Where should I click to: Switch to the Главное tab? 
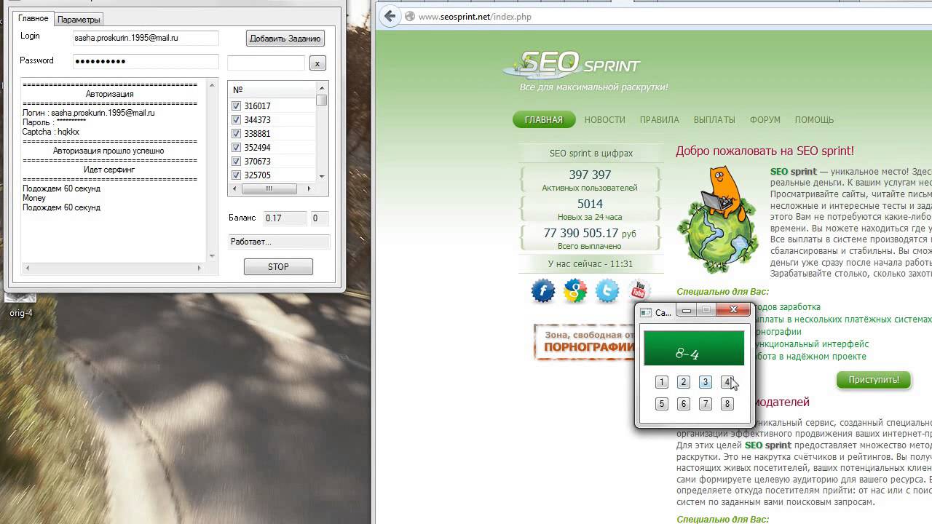pyautogui.click(x=33, y=18)
